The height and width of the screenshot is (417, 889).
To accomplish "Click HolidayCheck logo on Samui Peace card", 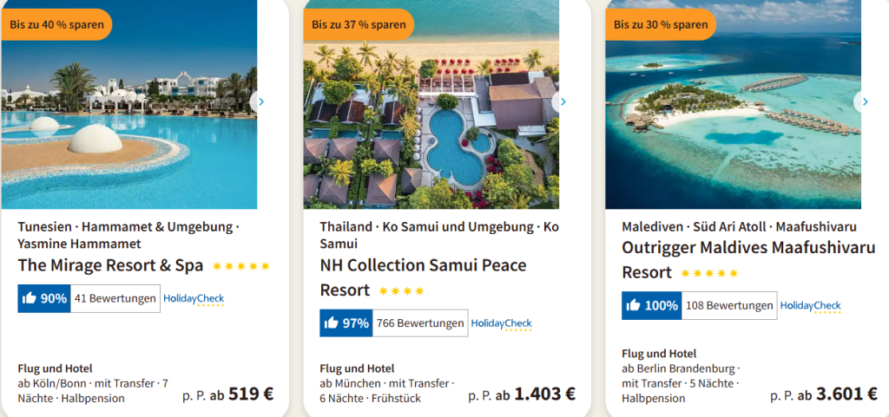I will click(501, 323).
